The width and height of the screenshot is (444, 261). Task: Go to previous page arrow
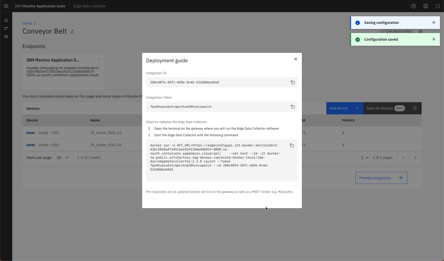coord(403,158)
